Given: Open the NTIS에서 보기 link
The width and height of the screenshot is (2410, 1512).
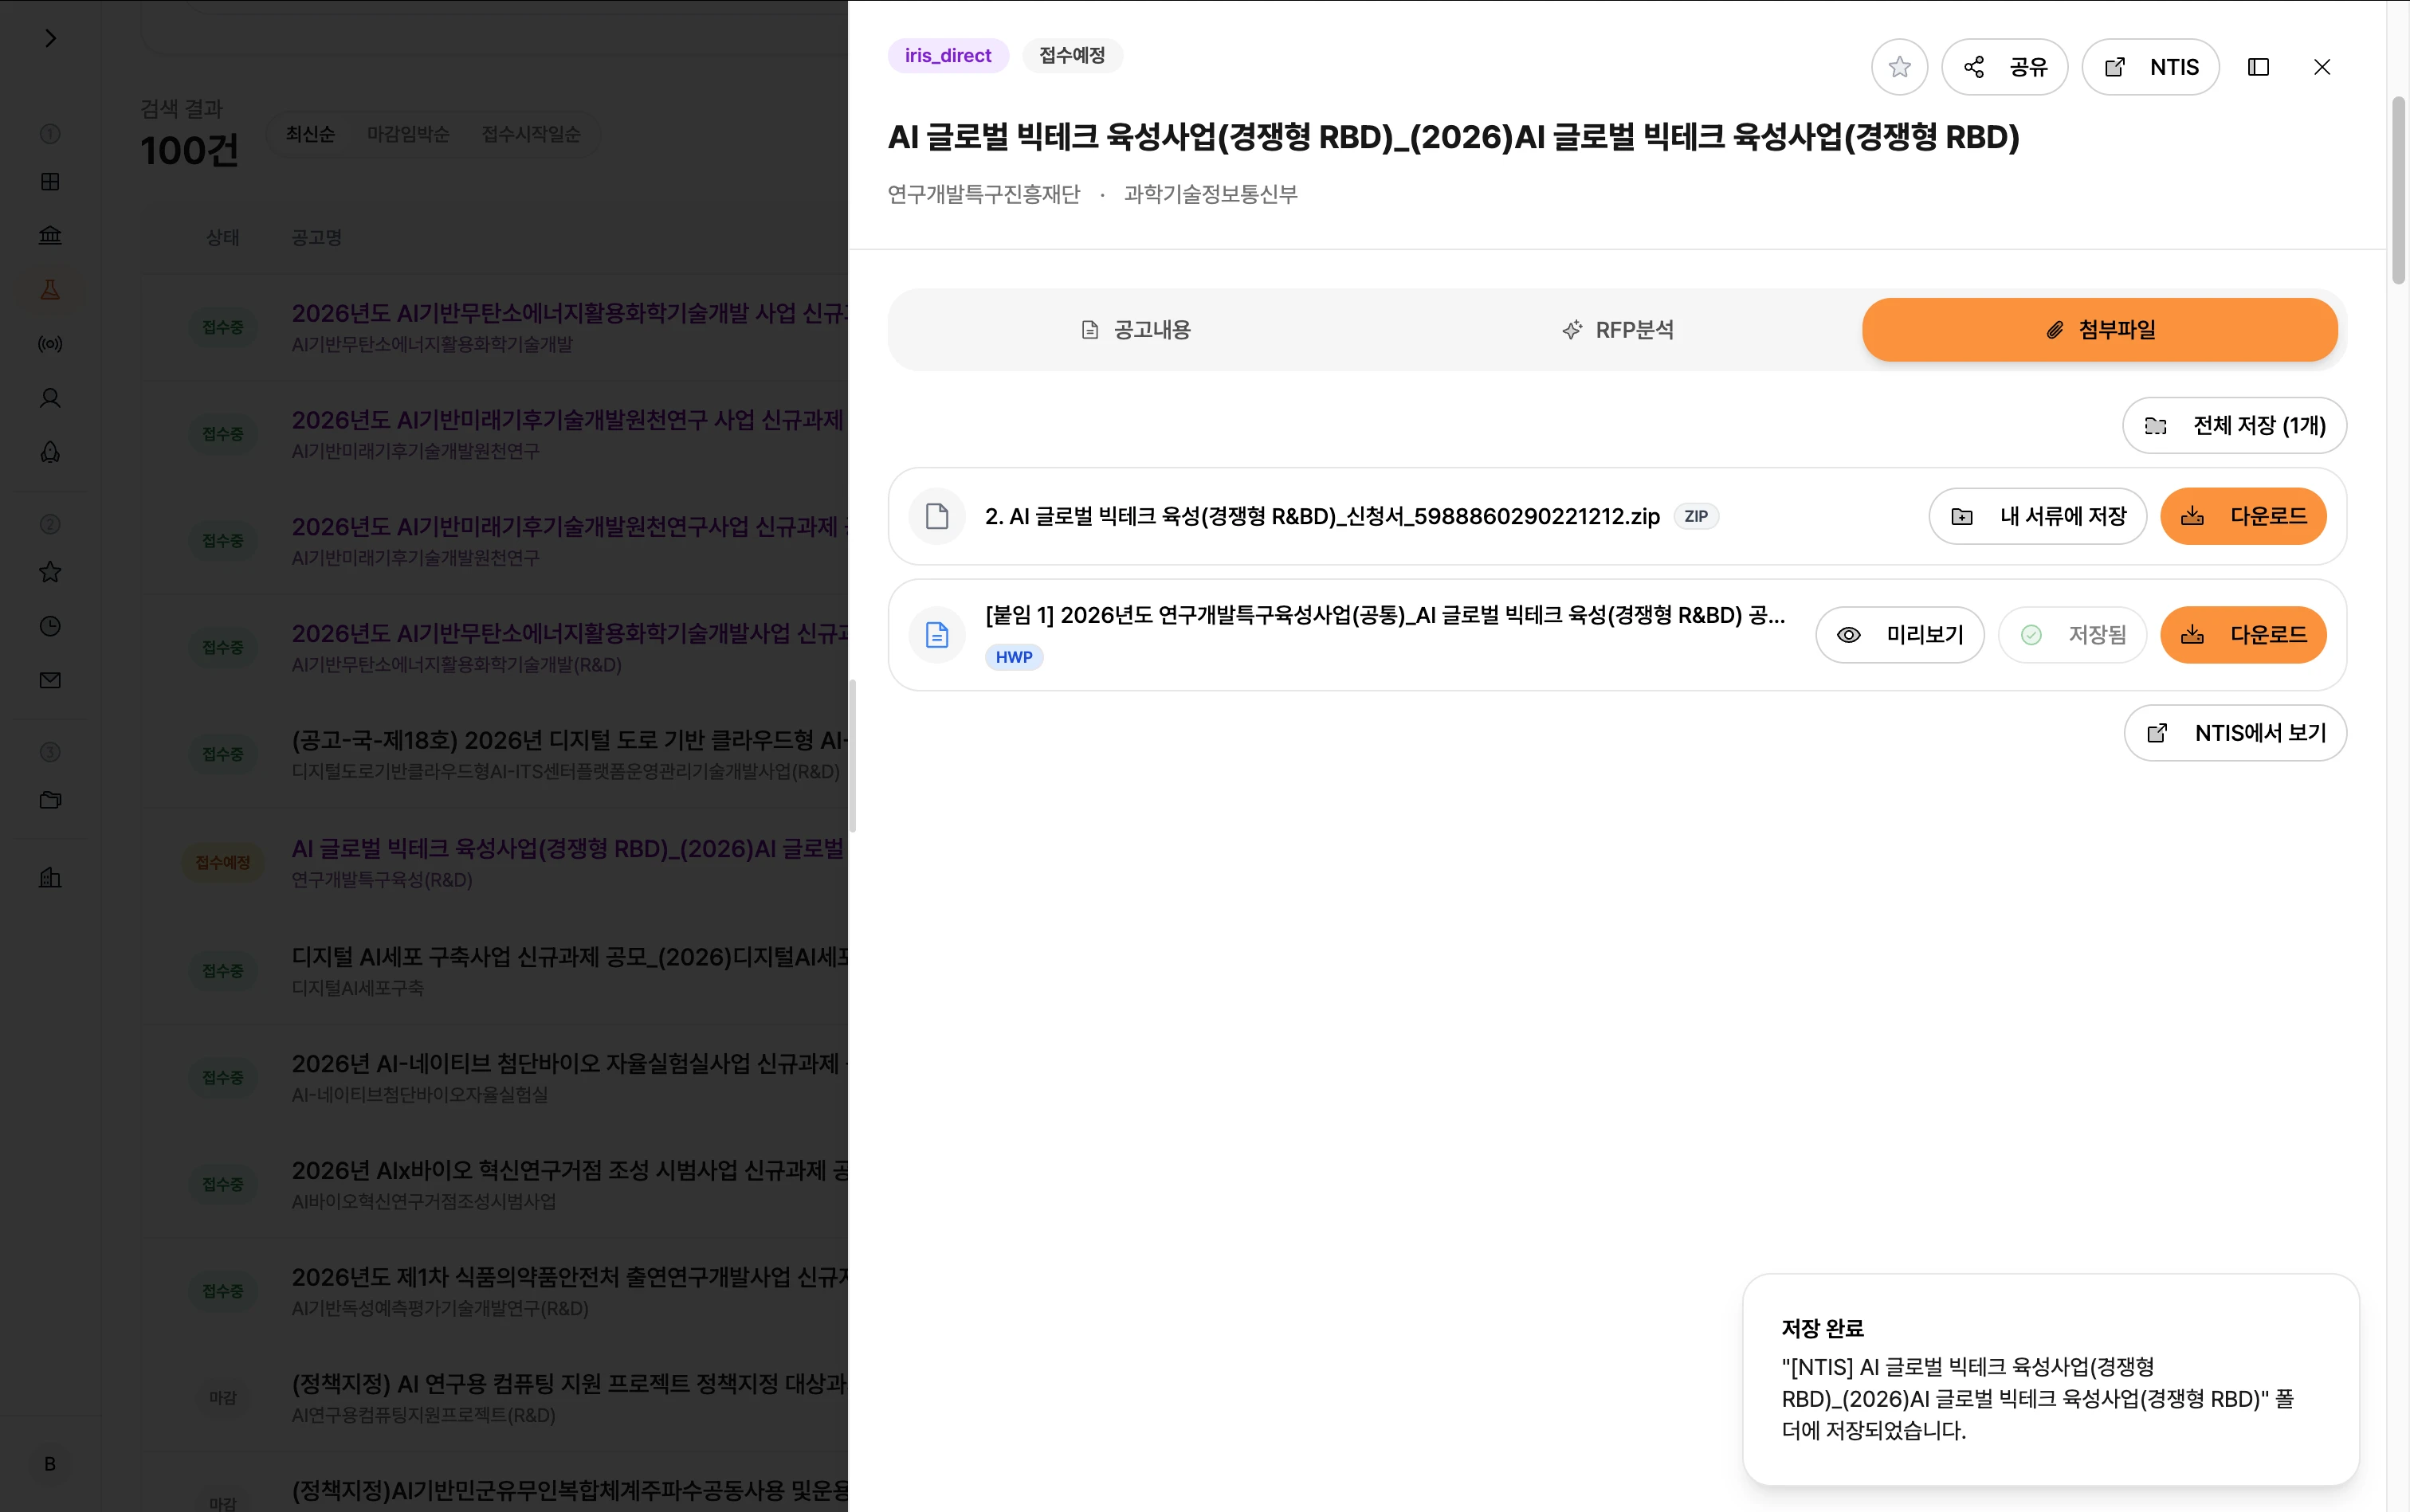Looking at the screenshot, I should [2235, 733].
